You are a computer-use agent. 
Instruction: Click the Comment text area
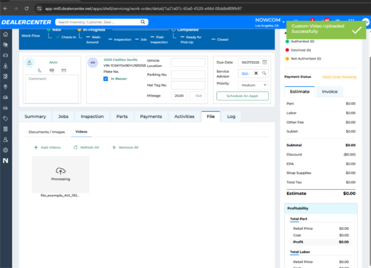[52, 89]
